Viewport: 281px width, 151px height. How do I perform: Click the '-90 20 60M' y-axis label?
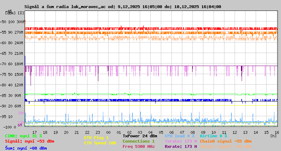tap(11, 106)
